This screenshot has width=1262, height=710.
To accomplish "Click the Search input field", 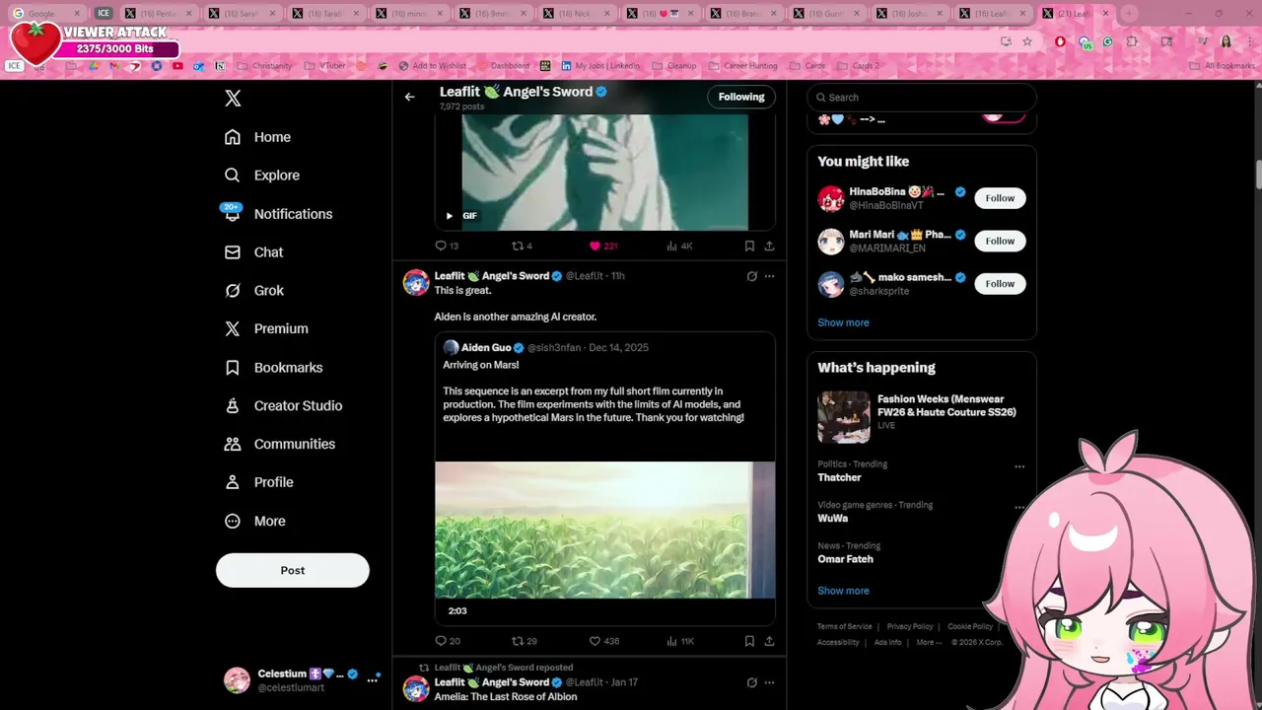I will point(922,98).
